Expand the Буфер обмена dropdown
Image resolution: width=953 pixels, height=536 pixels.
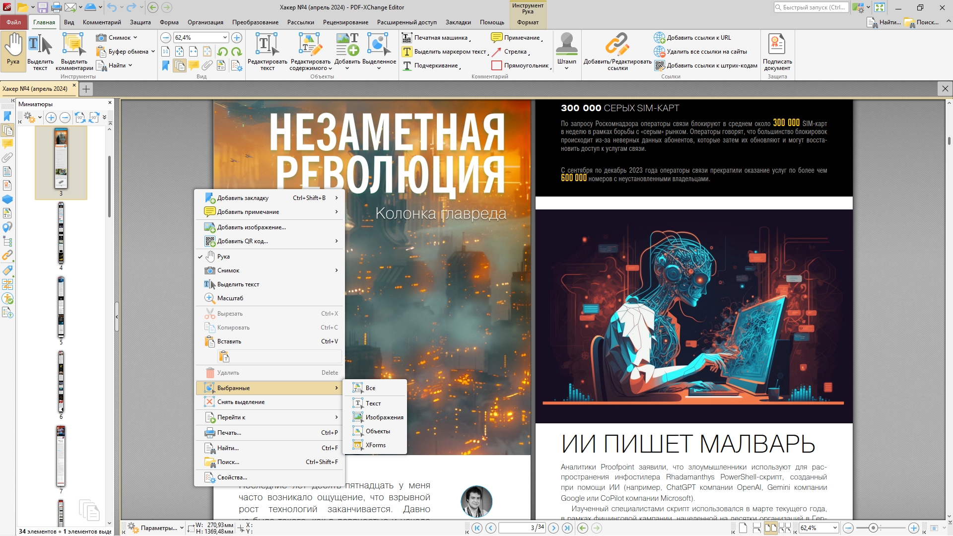tap(153, 52)
